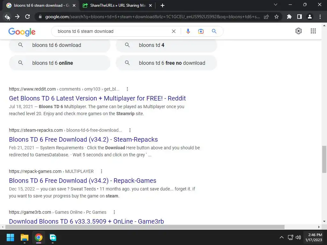Viewport: 327px width, 245px height.
Task: Click the horizontal scrollbar thumb
Action: (x=145, y=227)
